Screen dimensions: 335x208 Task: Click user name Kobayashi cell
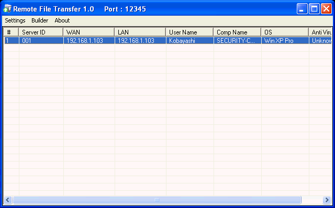pyautogui.click(x=190, y=41)
